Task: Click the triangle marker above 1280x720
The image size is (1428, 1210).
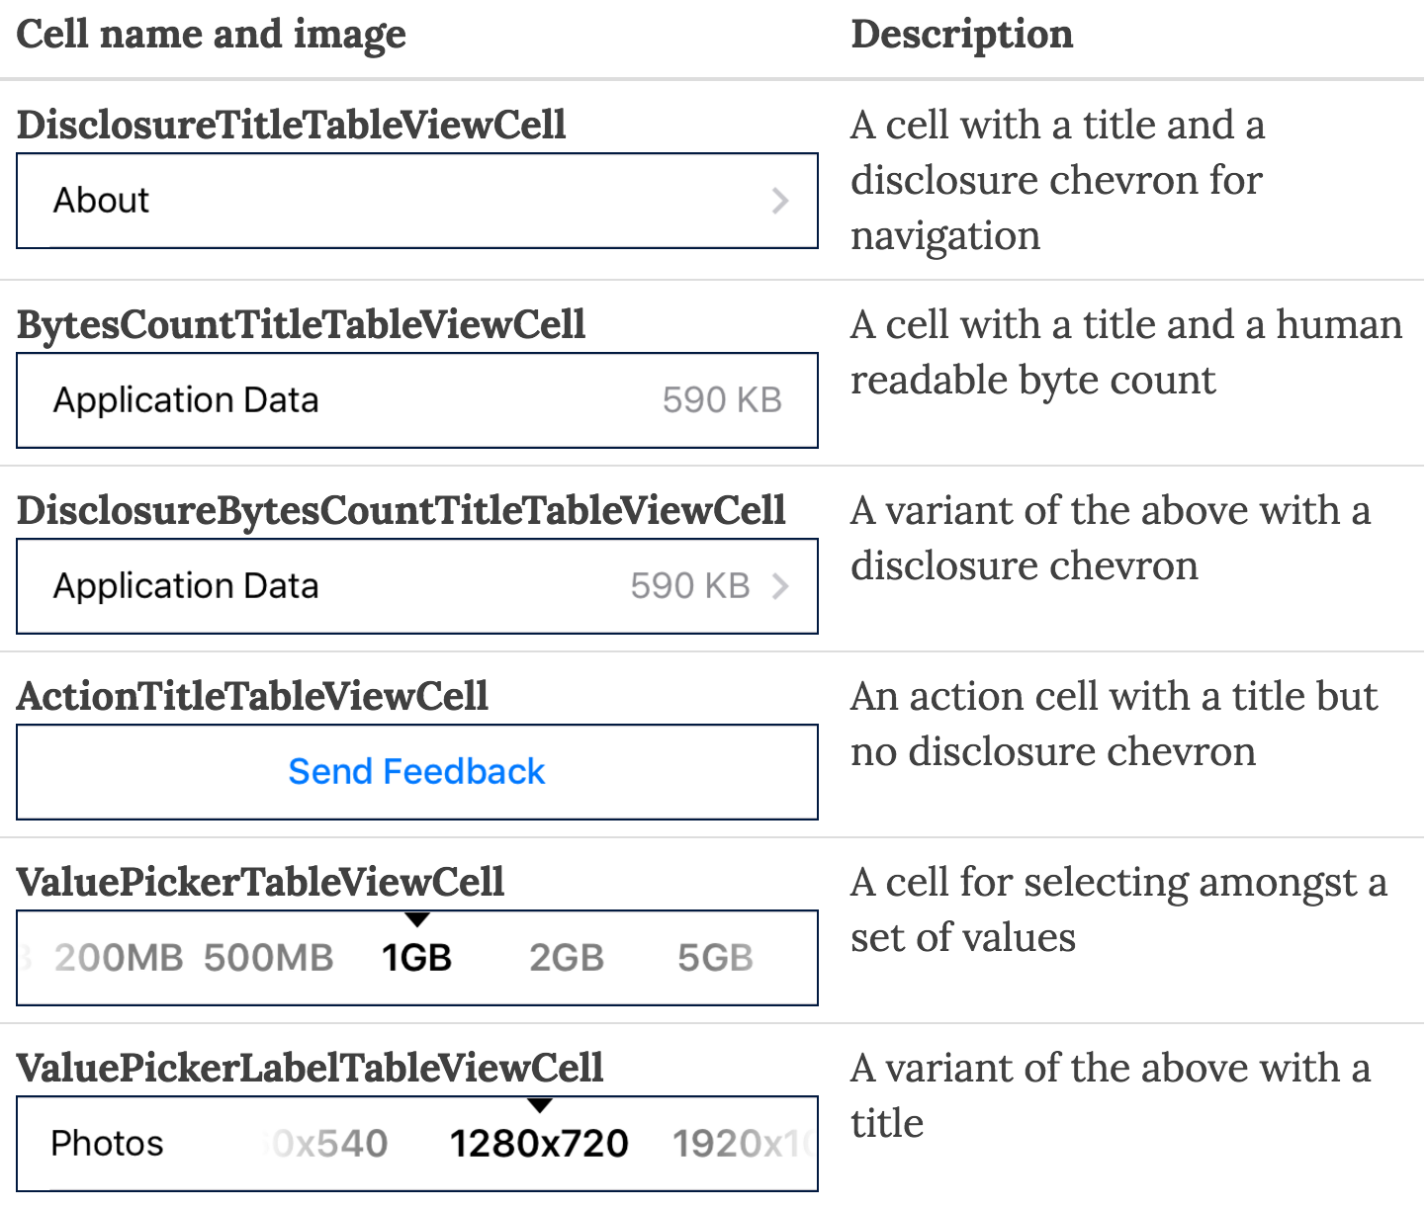Action: 539,1105
